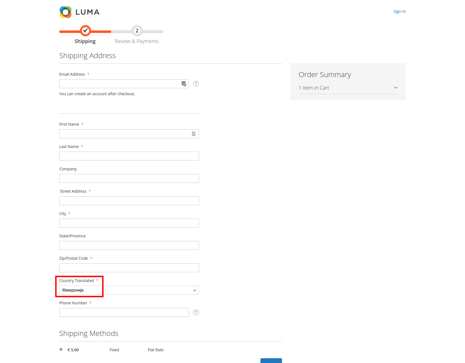The image size is (465, 363).
Task: Click the Luma logo
Action: [x=79, y=12]
